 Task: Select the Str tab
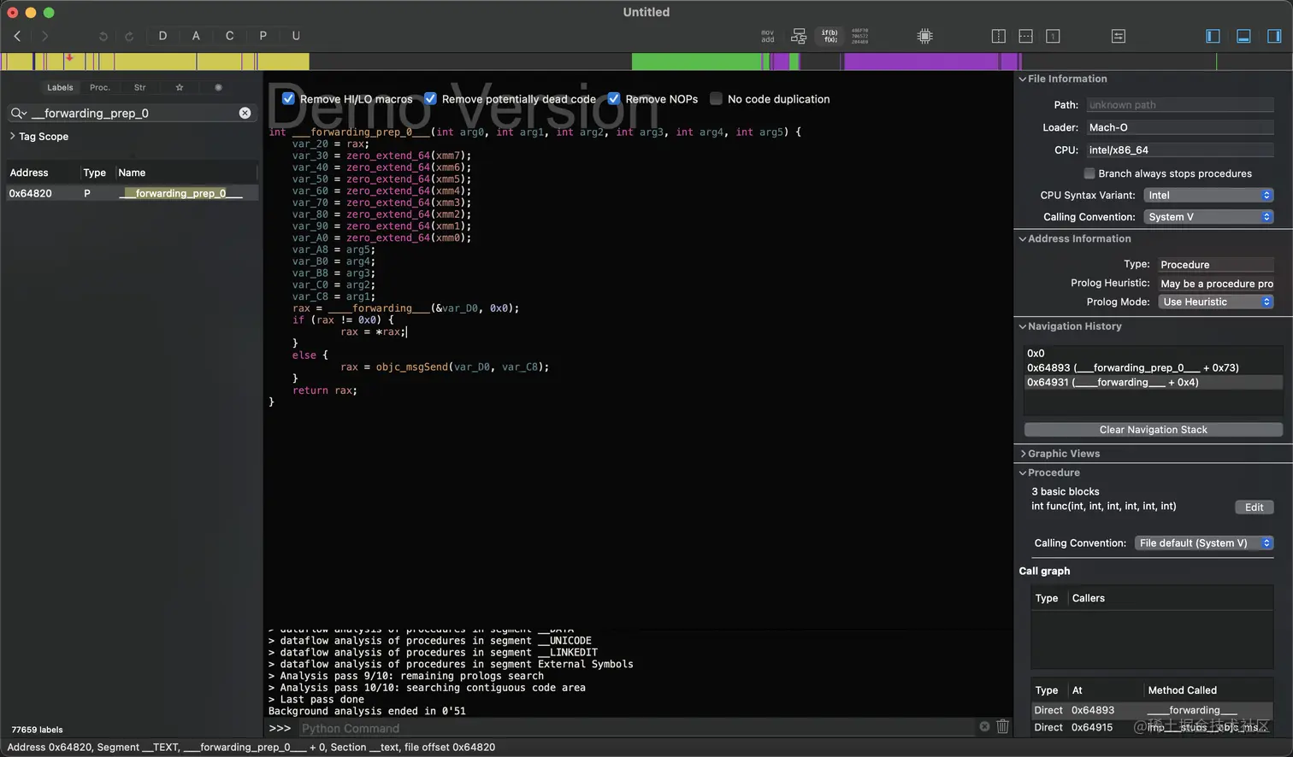(x=139, y=87)
